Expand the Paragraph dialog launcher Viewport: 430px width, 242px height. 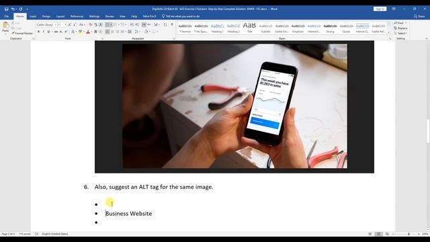(173, 39)
